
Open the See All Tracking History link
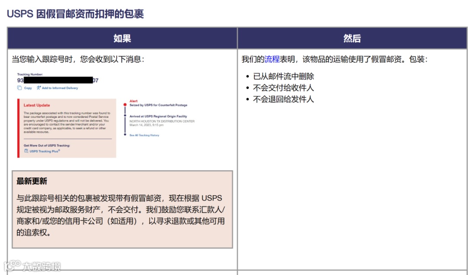[144, 136]
